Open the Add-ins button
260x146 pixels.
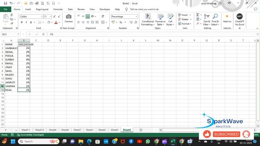click(x=227, y=18)
